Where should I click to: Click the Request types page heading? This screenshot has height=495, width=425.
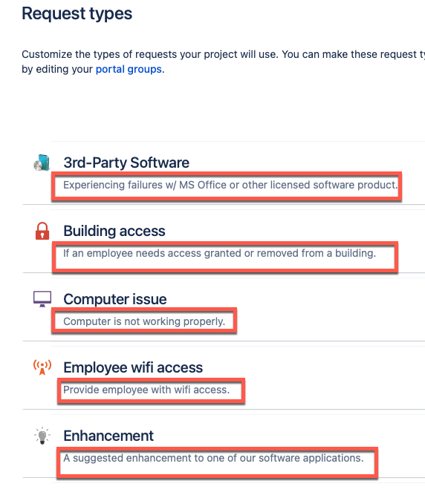point(77,14)
